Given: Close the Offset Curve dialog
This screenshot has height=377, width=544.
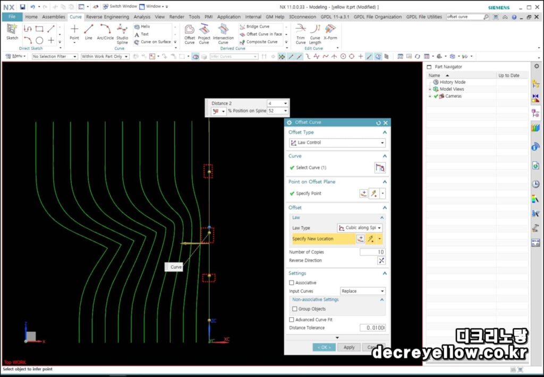Looking at the screenshot, I should pyautogui.click(x=386, y=122).
